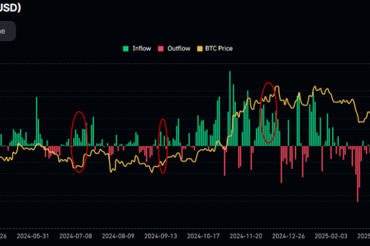
Task: Click the 2024-09-13 date on x-axis
Action: (161, 236)
